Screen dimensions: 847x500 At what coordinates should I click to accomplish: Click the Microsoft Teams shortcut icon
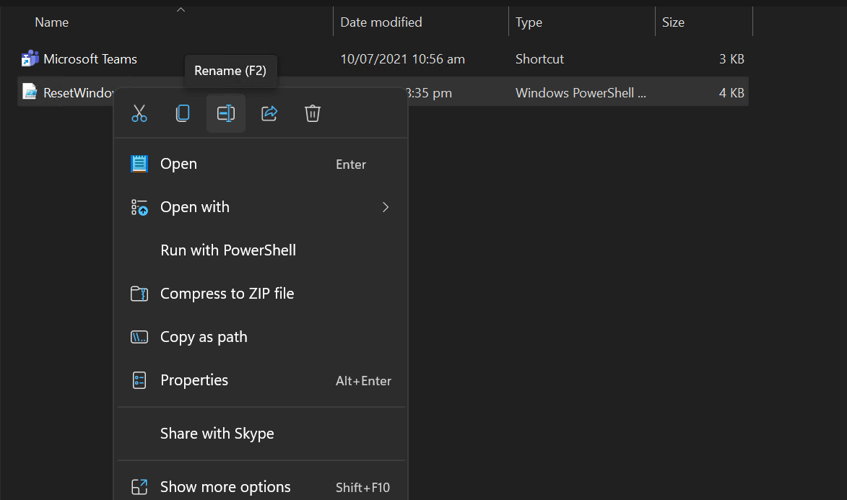point(30,59)
